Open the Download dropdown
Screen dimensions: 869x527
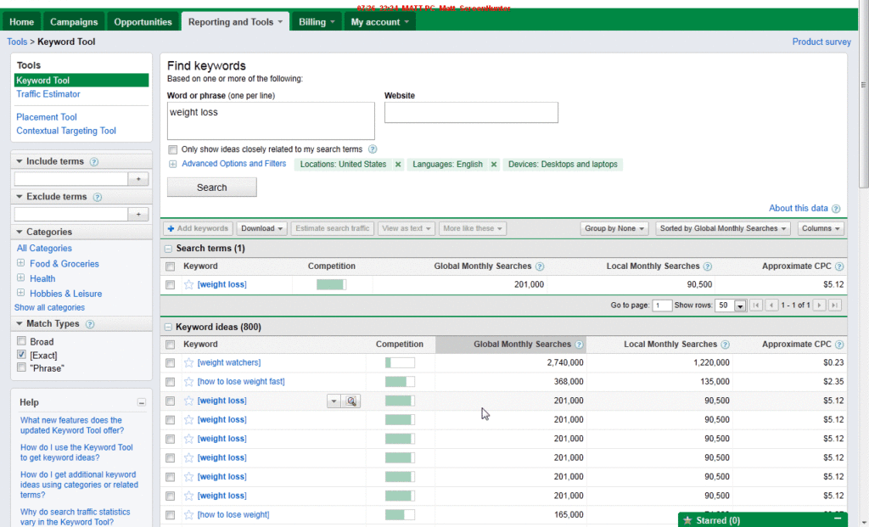click(261, 228)
